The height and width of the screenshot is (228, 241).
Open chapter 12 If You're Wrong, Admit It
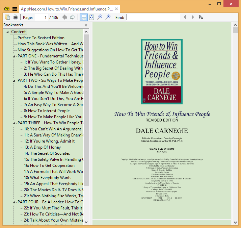pos(49,141)
